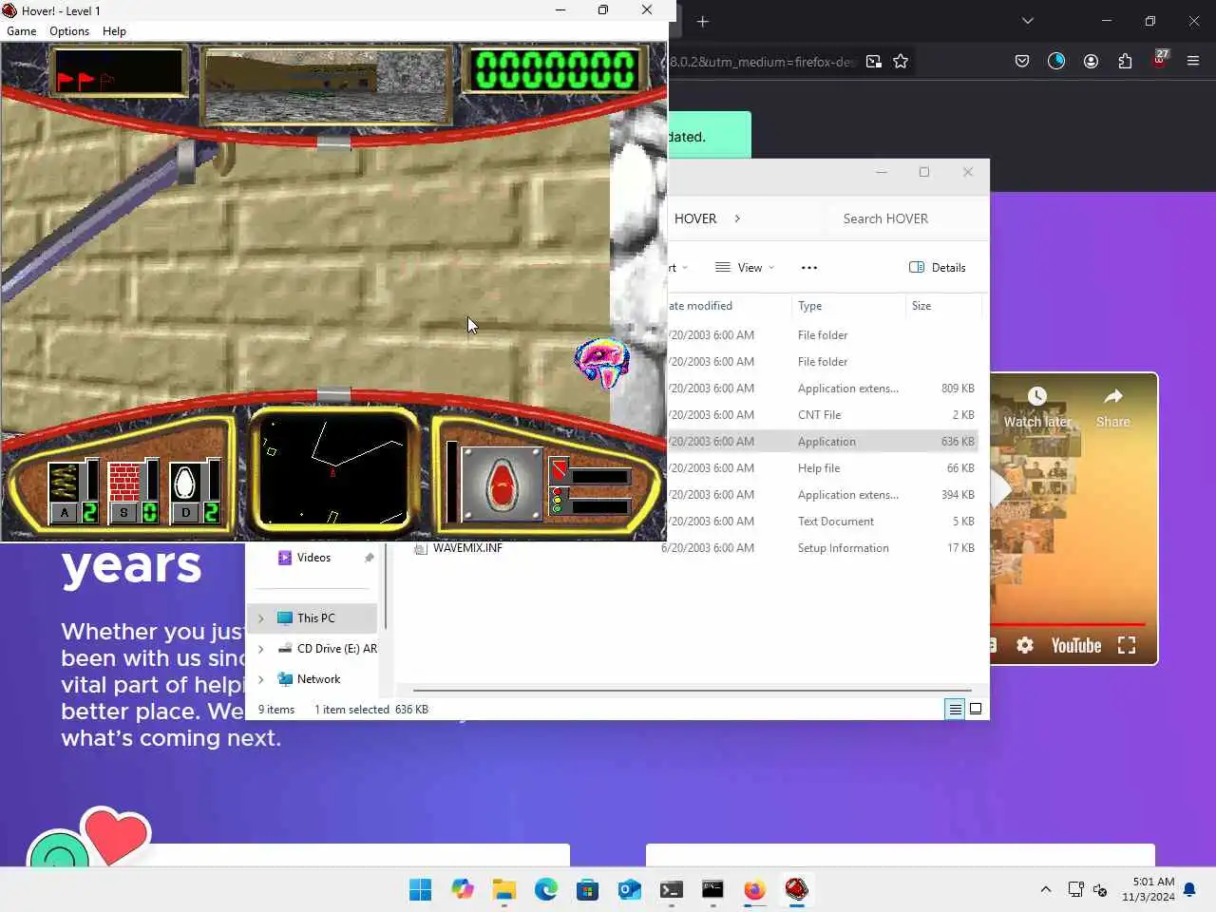1216x912 pixels.
Task: Click the traffic light status icon
Action: pos(557,502)
